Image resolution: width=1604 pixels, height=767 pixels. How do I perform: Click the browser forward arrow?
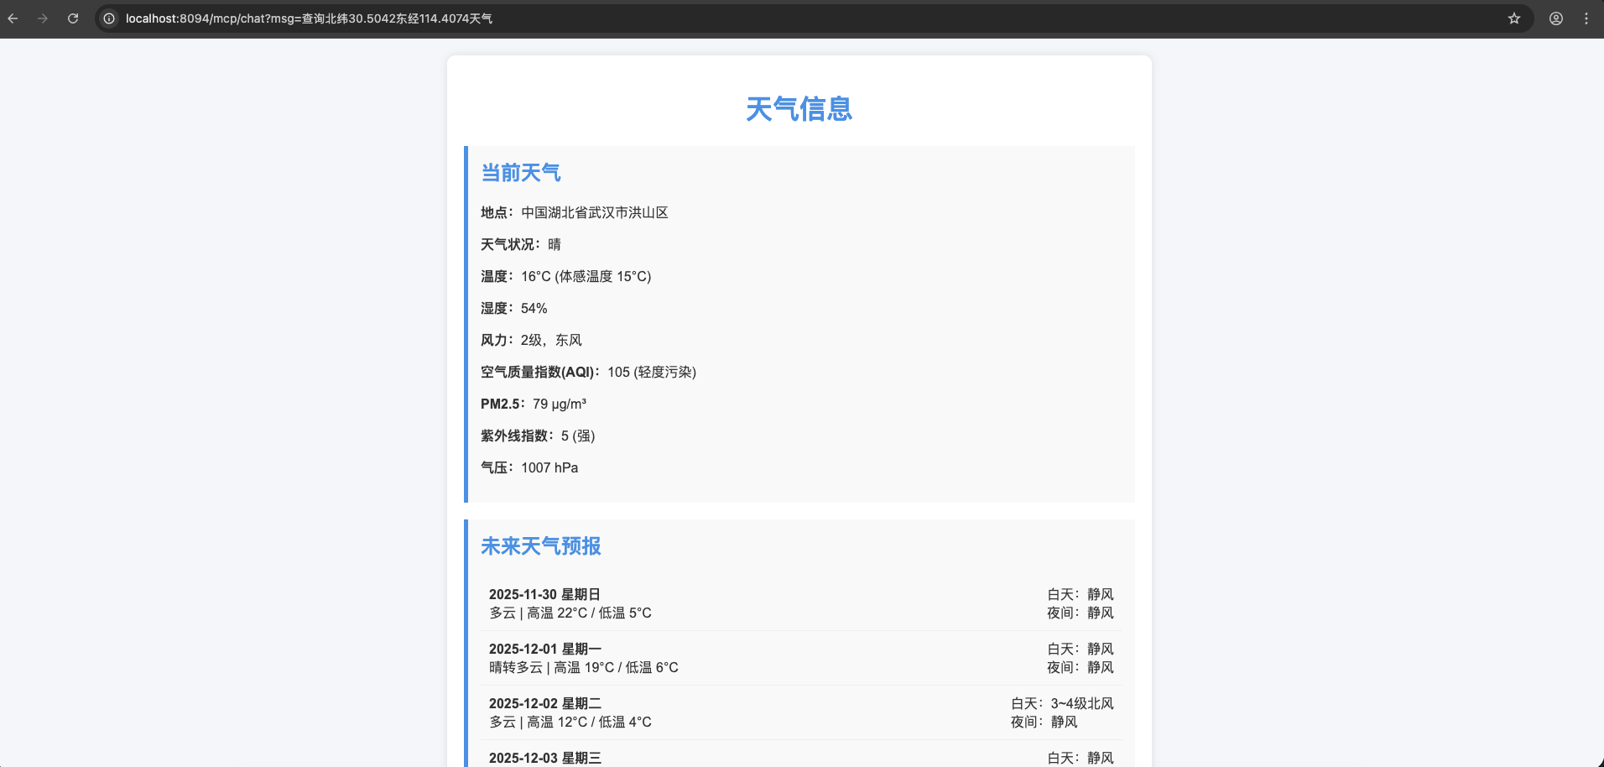(x=43, y=18)
